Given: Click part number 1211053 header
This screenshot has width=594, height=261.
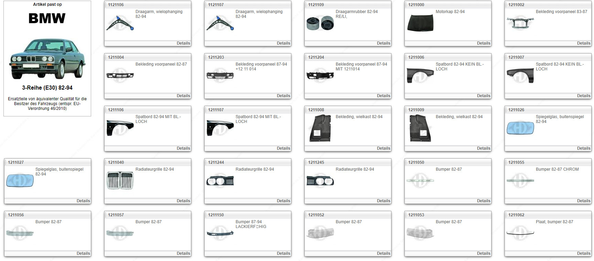Looking at the screenshot, I should pos(416,215).
